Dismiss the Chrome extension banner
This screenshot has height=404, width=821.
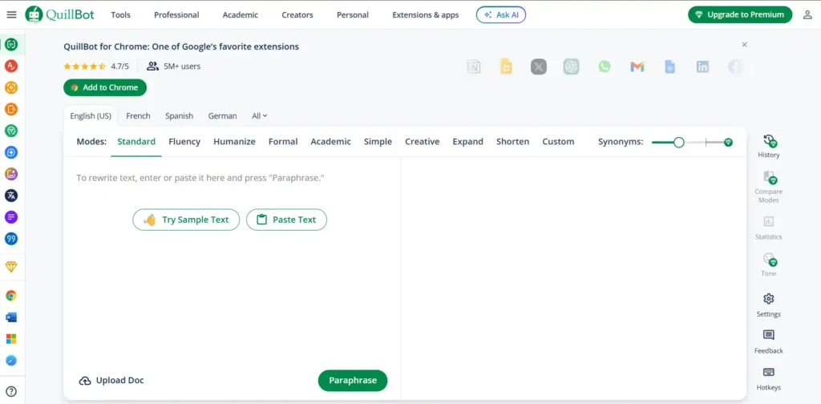tap(744, 45)
